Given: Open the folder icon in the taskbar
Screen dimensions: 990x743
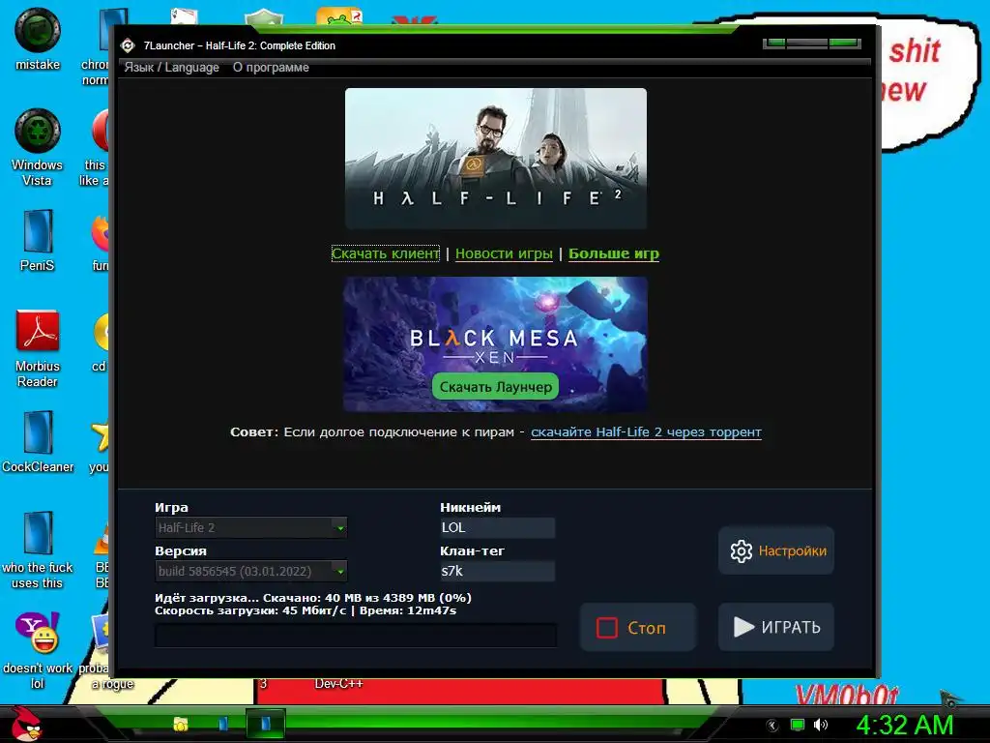Looking at the screenshot, I should (x=181, y=724).
